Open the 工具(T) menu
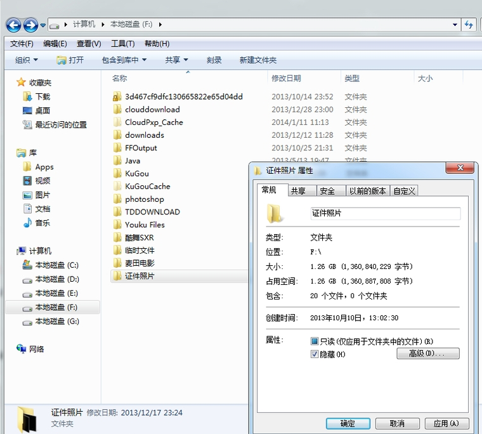 point(122,44)
